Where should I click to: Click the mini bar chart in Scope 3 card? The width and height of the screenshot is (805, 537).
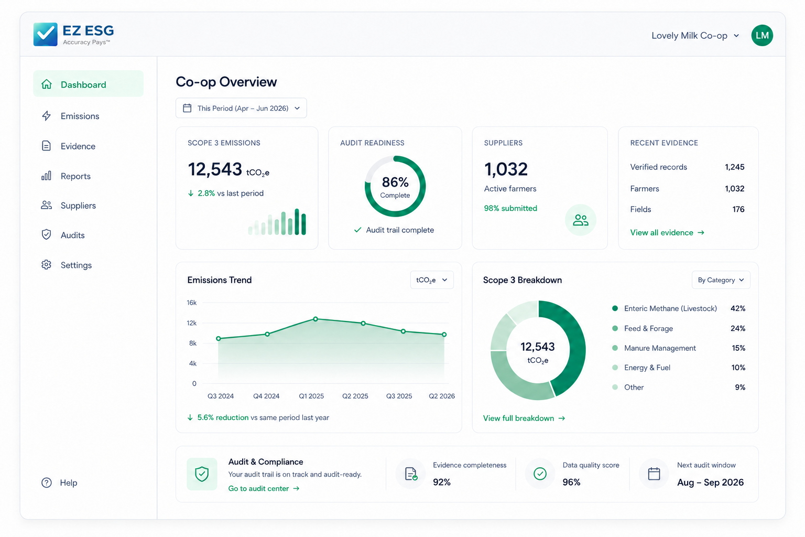point(277,222)
